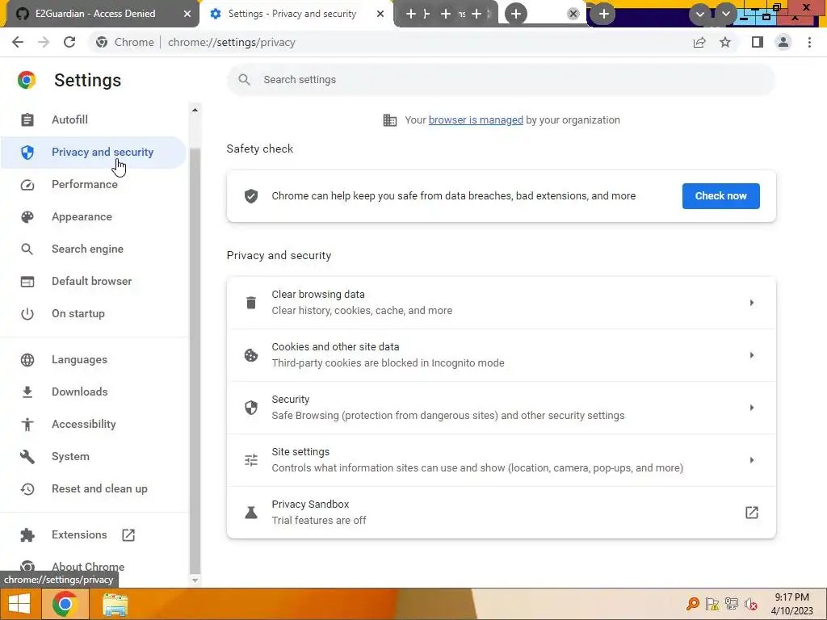
Task: Open Default browser settings section
Action: tap(93, 281)
